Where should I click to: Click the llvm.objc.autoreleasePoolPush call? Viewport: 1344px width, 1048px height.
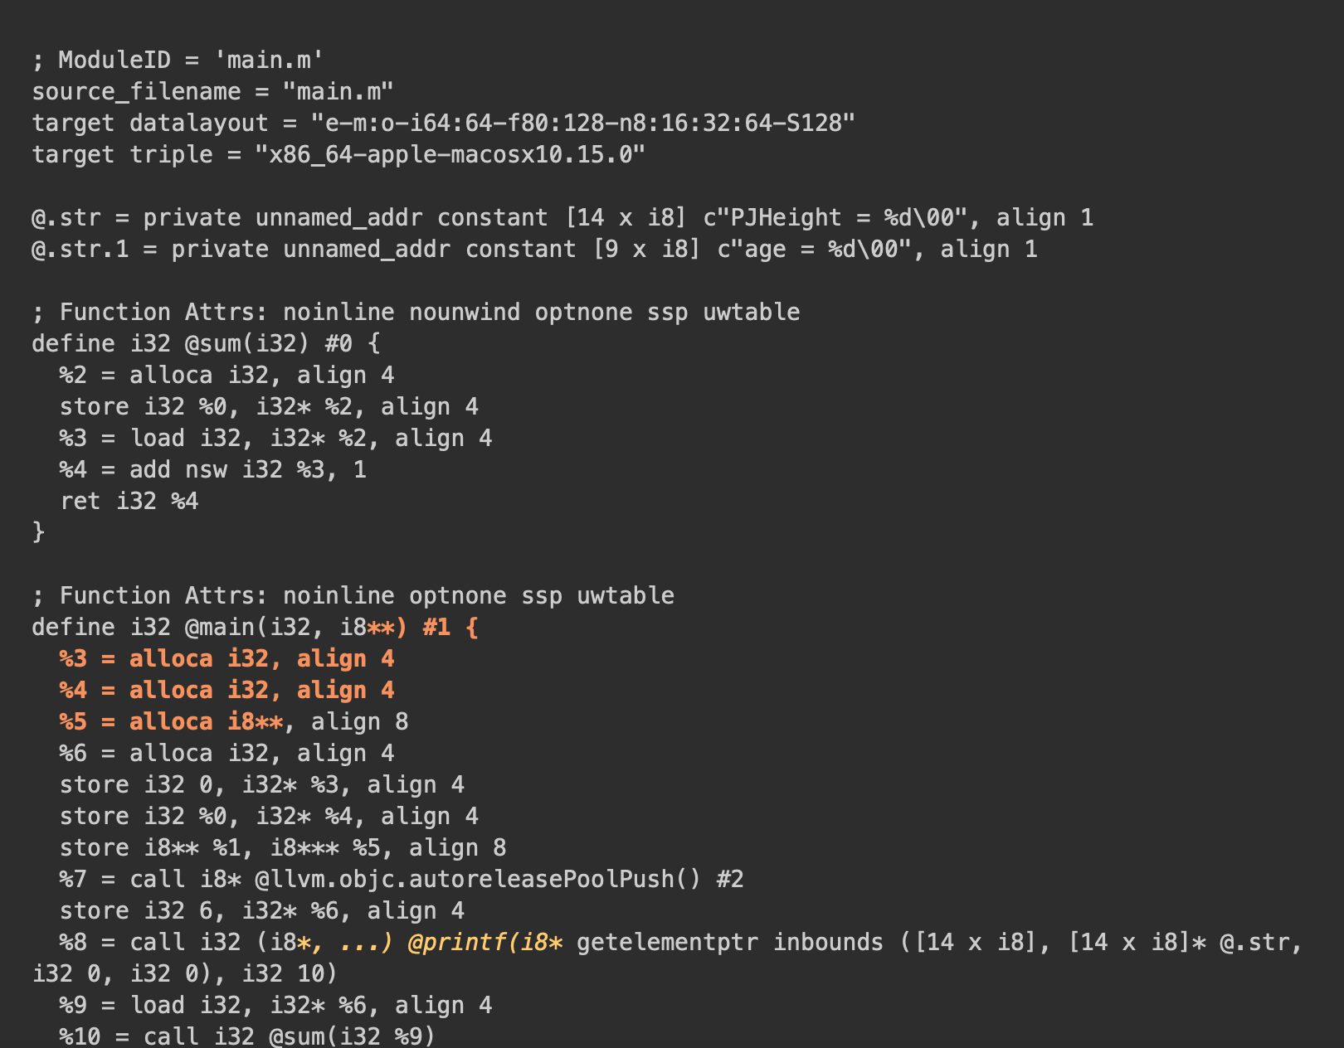pyautogui.click(x=402, y=879)
